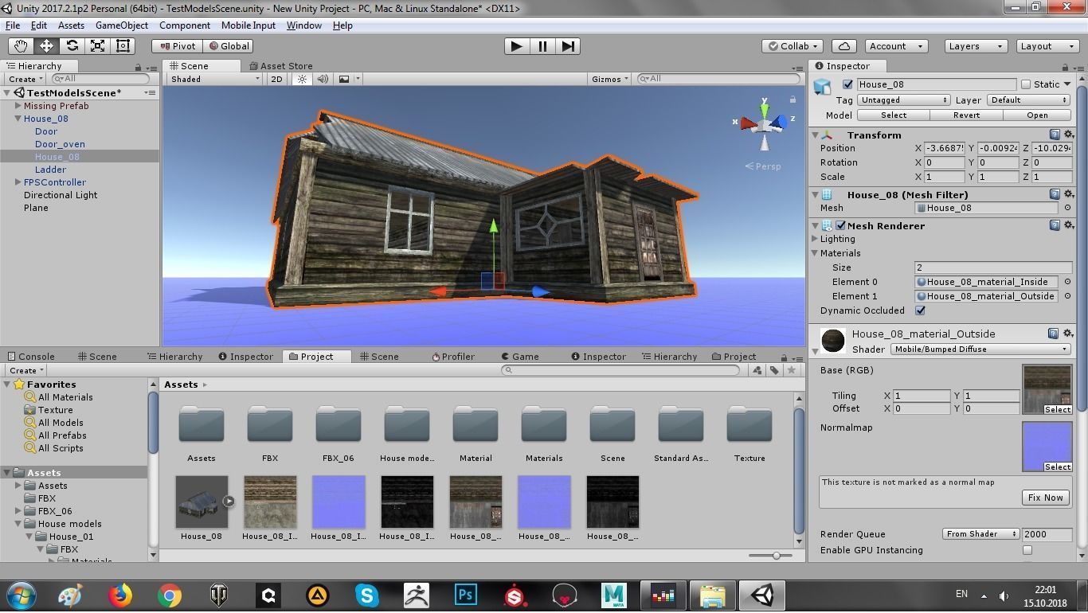Select the Hand tool

20,46
